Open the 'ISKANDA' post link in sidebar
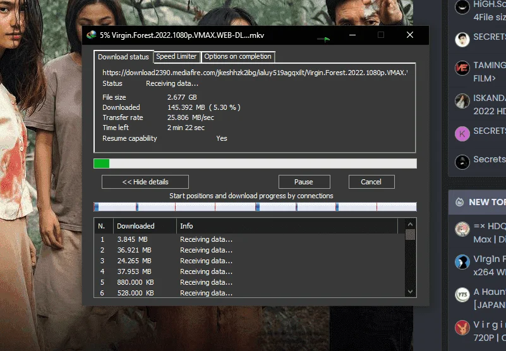 pyautogui.click(x=490, y=105)
